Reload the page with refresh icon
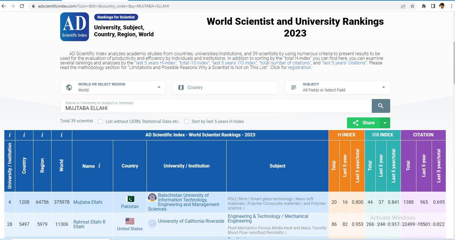 point(22,6)
